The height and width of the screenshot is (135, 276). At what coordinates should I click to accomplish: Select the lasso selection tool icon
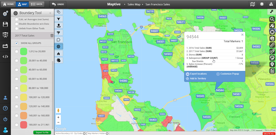click(x=272, y=58)
